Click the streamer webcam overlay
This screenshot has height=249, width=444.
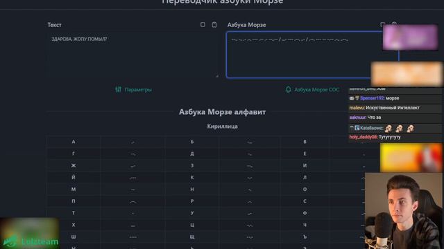pos(404,210)
